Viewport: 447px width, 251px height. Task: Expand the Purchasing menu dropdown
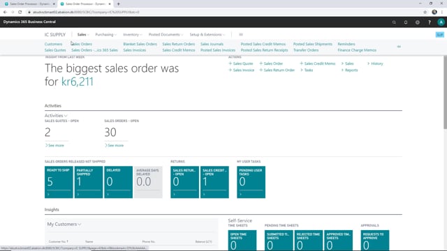click(x=105, y=34)
